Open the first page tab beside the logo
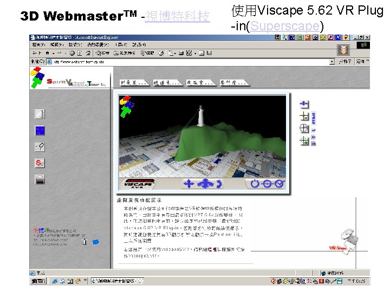 (134, 83)
